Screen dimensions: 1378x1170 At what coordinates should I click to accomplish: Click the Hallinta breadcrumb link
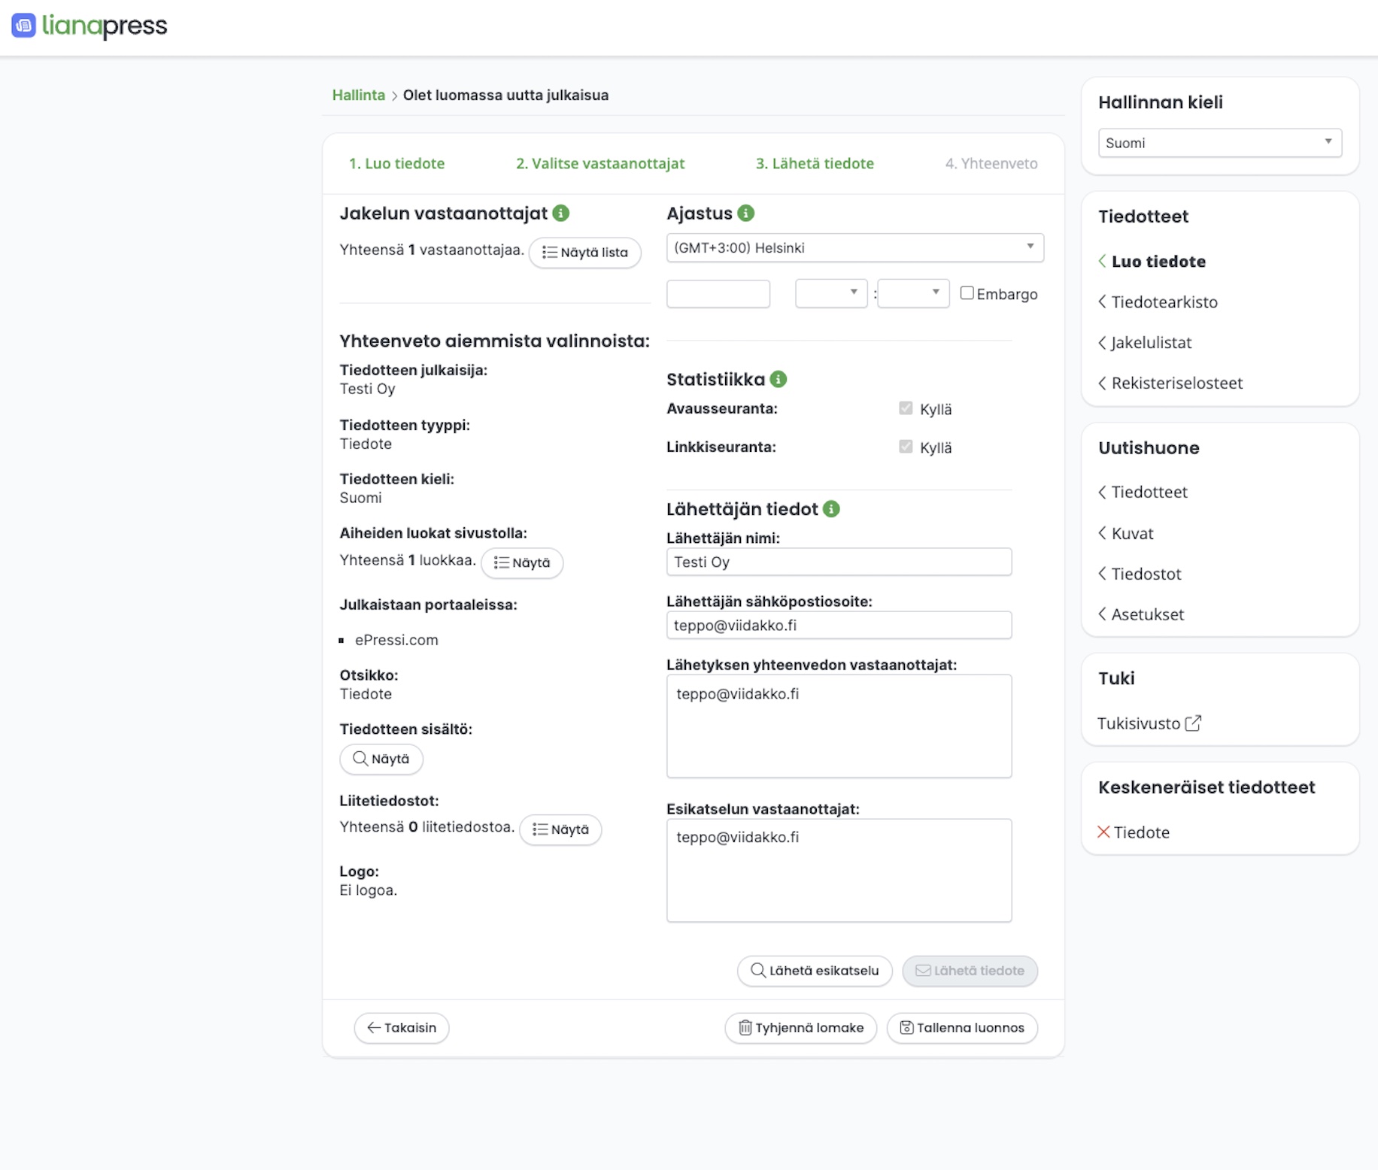tap(359, 95)
